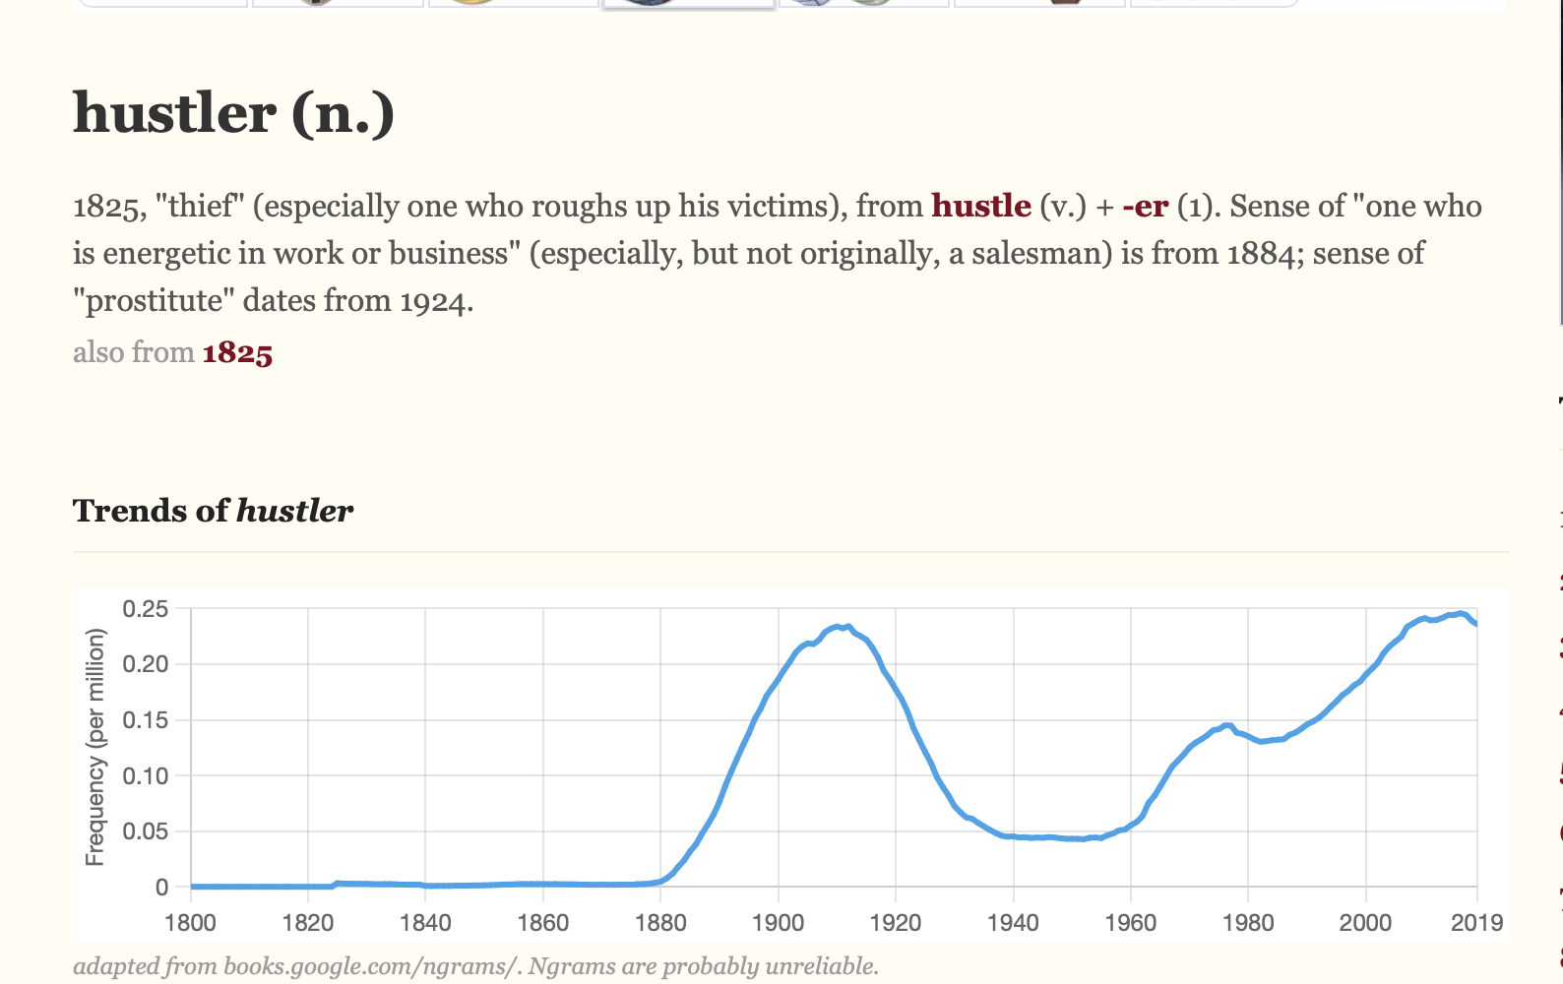Click the 'hustler (n.)' entry heading
Viewport: 1563px width, 984px height.
(234, 113)
